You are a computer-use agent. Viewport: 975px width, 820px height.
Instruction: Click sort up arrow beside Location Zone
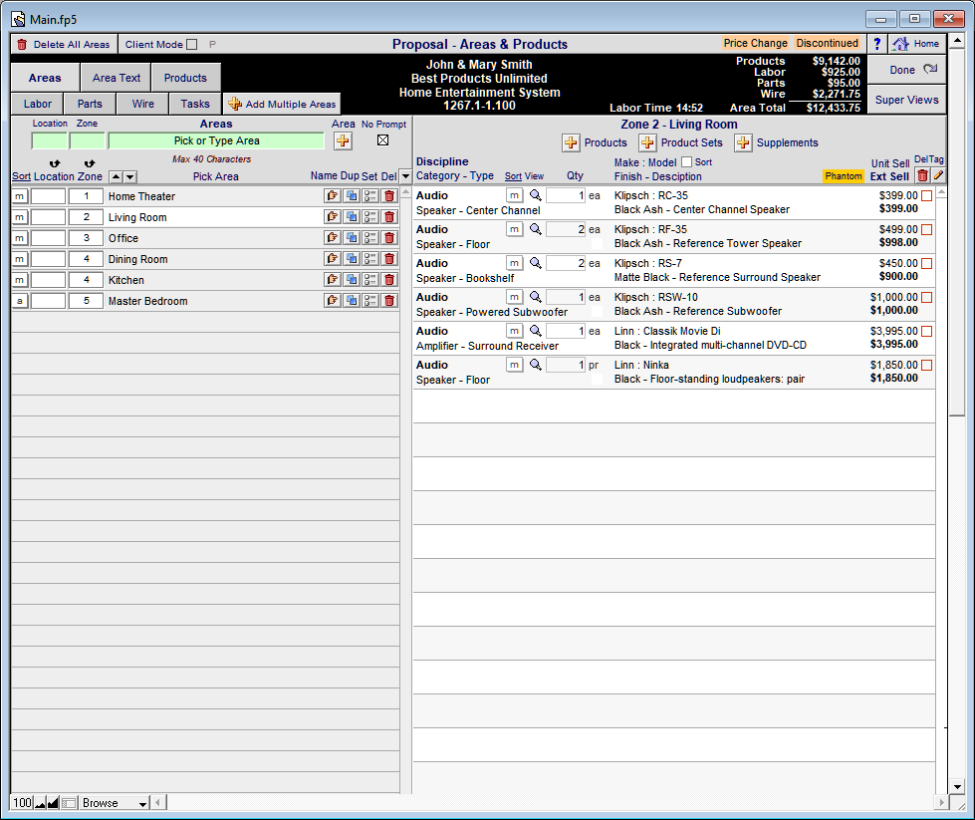(116, 176)
